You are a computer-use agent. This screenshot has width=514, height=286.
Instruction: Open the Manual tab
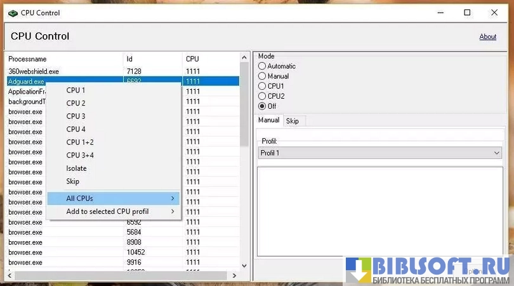[x=268, y=120]
